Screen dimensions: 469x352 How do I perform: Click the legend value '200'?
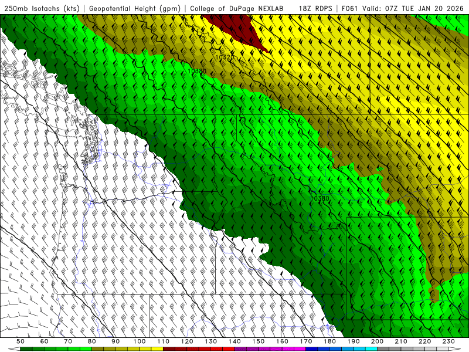(377, 341)
